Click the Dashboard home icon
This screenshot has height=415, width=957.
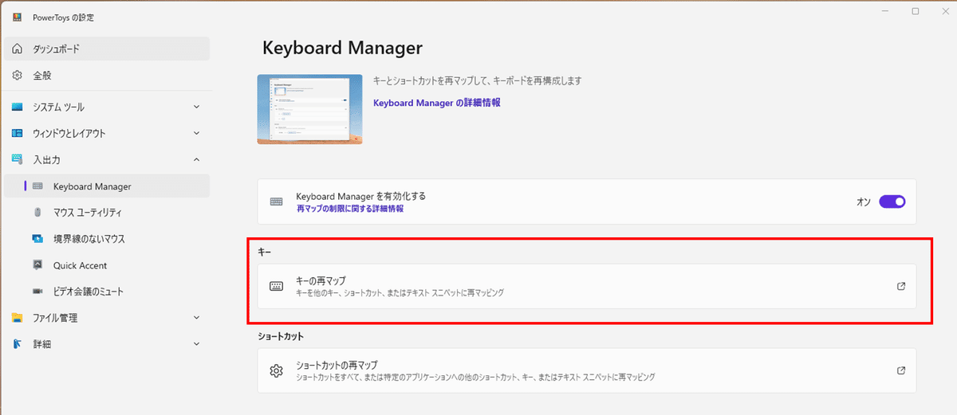[x=17, y=49]
